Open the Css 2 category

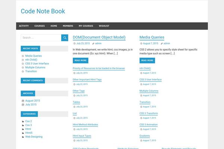tap(29, 121)
